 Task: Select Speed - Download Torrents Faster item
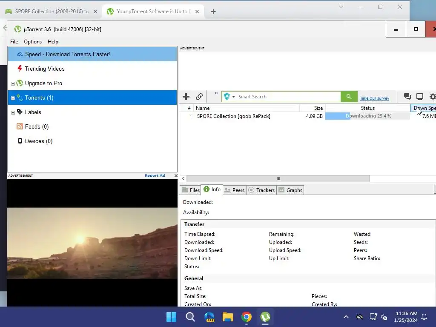[92, 54]
